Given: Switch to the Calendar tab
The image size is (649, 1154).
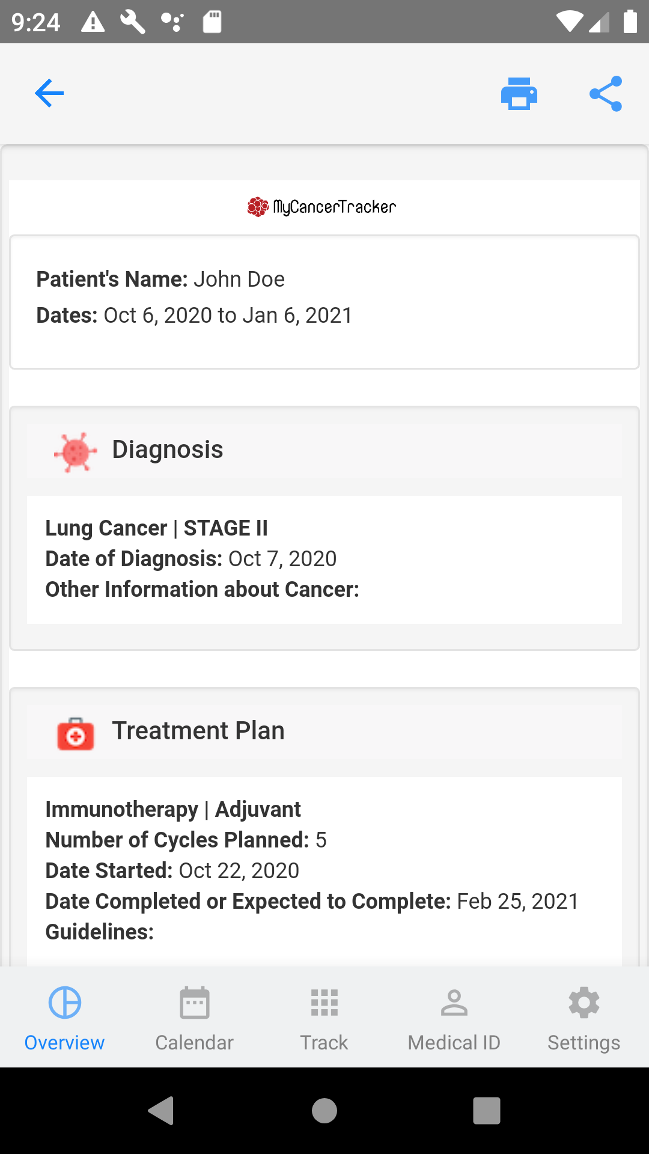Looking at the screenshot, I should pyautogui.click(x=194, y=1016).
